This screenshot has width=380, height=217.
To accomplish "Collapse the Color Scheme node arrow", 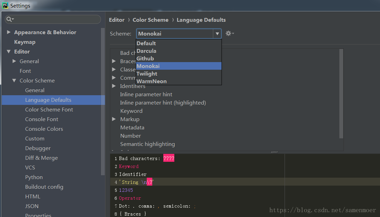I will click(14, 80).
